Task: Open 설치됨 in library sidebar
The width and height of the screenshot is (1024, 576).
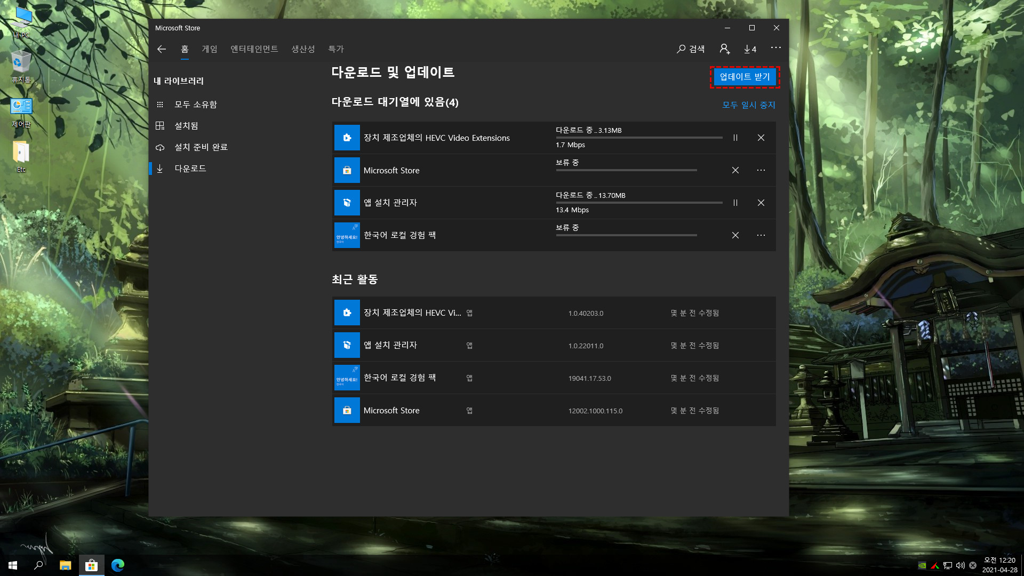Action: (x=186, y=126)
